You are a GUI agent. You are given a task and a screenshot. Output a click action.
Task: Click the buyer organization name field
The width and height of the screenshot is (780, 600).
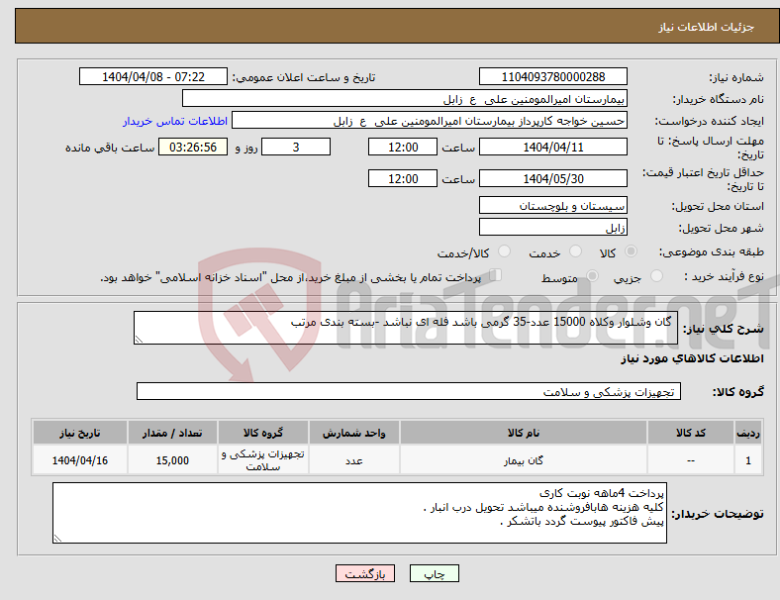coord(405,98)
